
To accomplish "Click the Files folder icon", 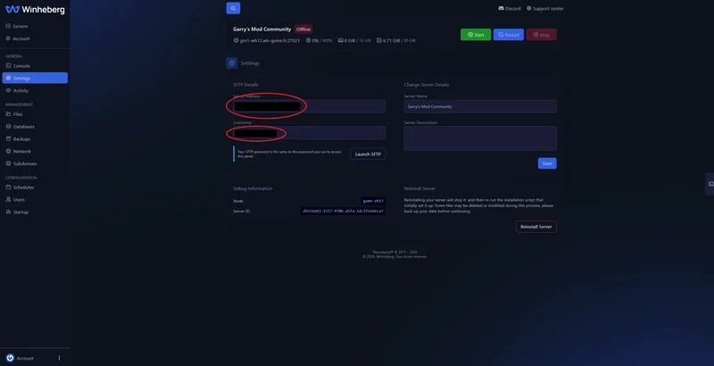I will (x=8, y=114).
